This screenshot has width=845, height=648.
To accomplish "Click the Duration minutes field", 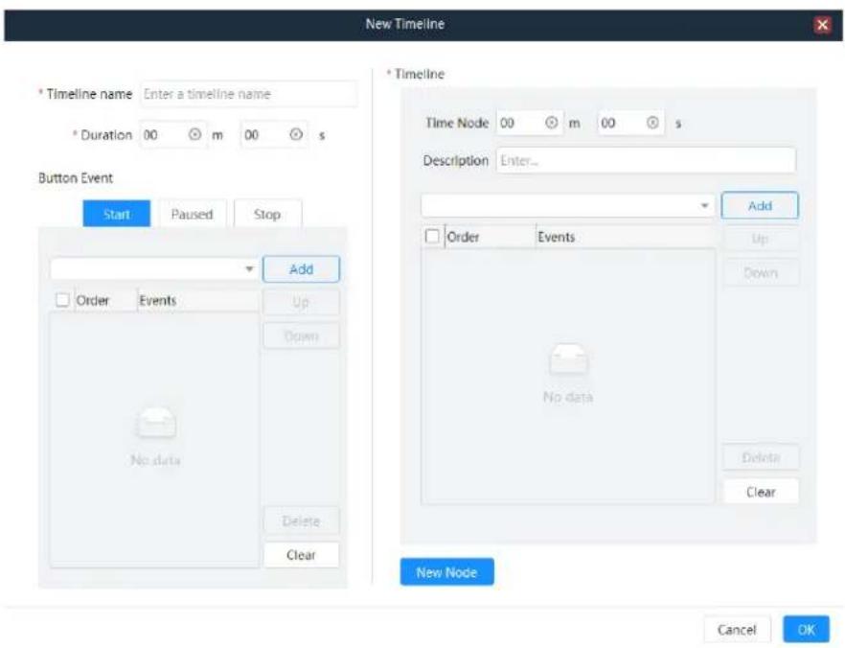I will pos(172,134).
